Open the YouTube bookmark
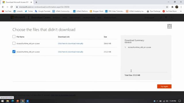The image size is (184, 103). [x=7, y=11]
